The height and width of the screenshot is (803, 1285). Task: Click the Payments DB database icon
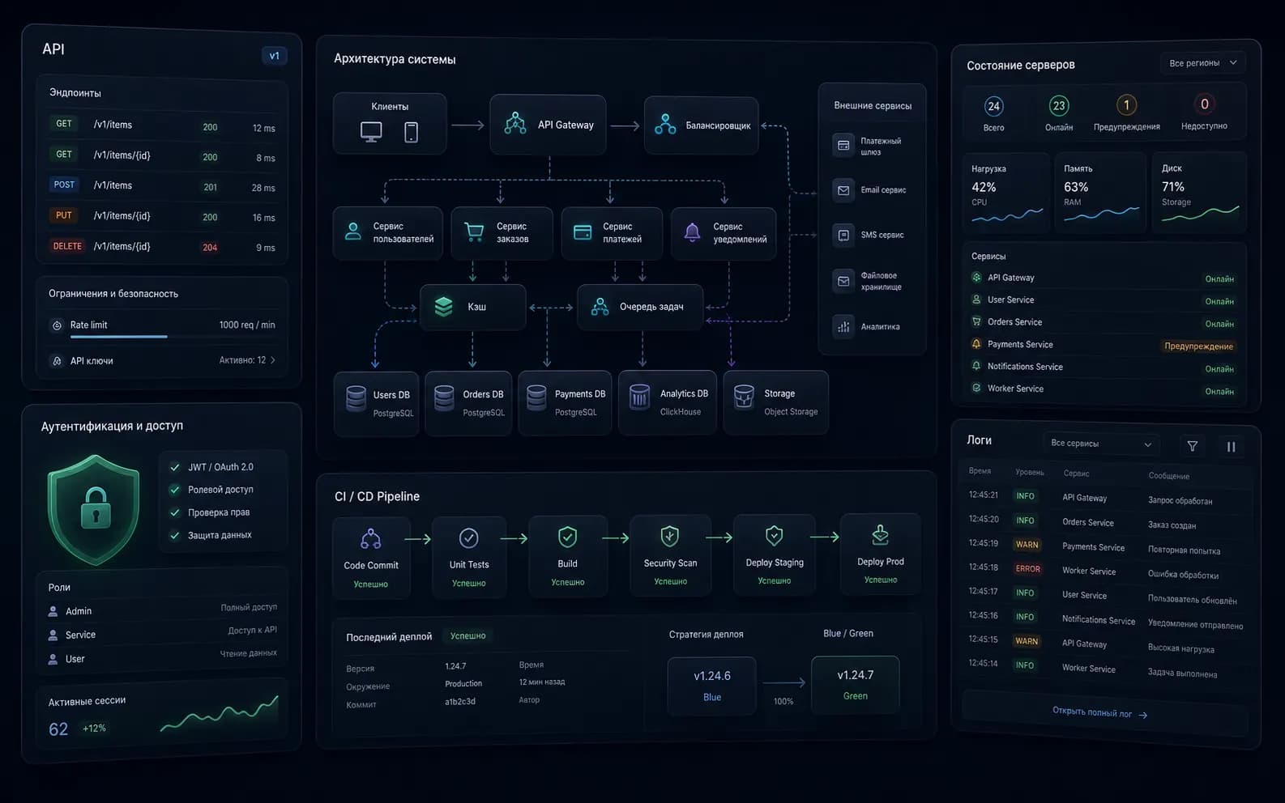536,398
